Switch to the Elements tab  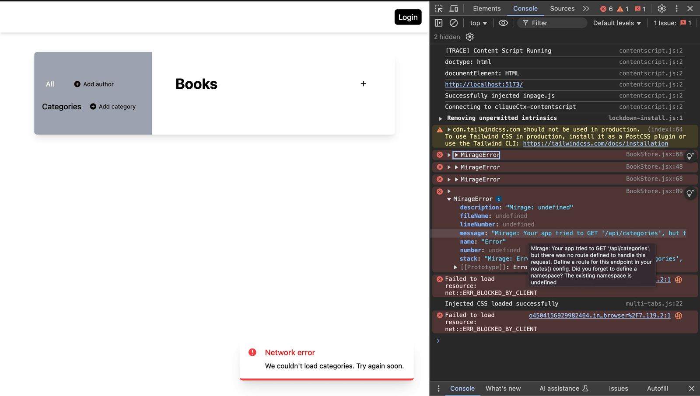(x=486, y=8)
